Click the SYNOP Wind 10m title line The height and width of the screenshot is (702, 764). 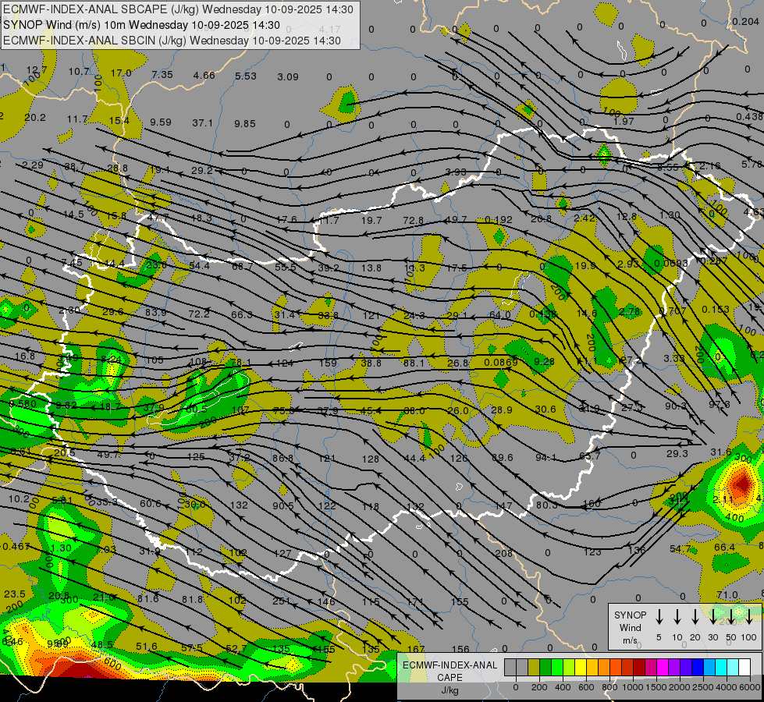(141, 25)
